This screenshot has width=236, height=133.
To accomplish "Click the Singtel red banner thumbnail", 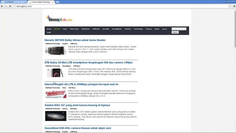I will (x=56, y=94).
